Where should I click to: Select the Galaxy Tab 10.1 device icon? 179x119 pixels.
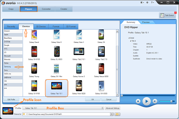tap(57, 86)
